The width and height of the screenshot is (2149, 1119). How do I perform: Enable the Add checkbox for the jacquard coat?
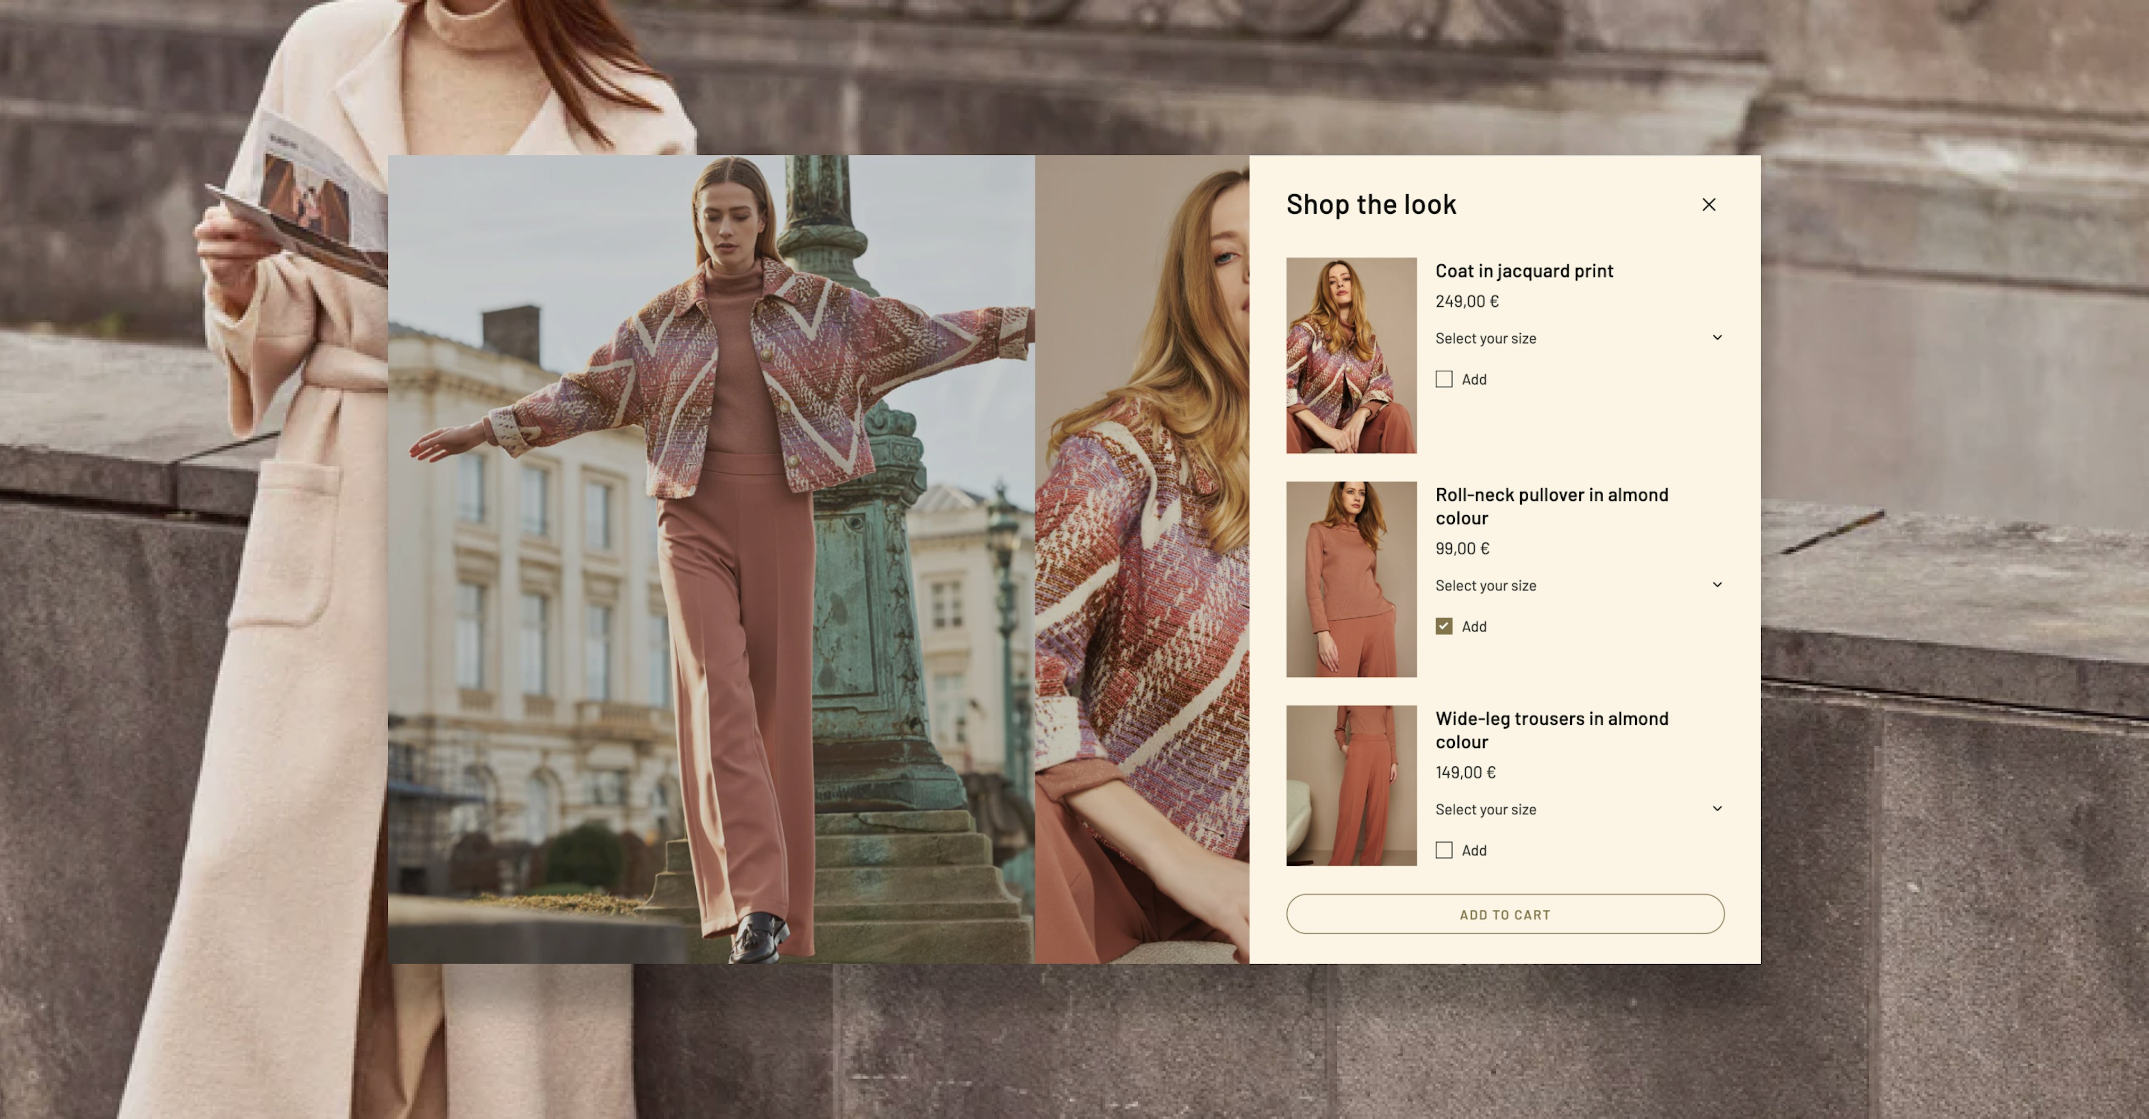(1443, 379)
